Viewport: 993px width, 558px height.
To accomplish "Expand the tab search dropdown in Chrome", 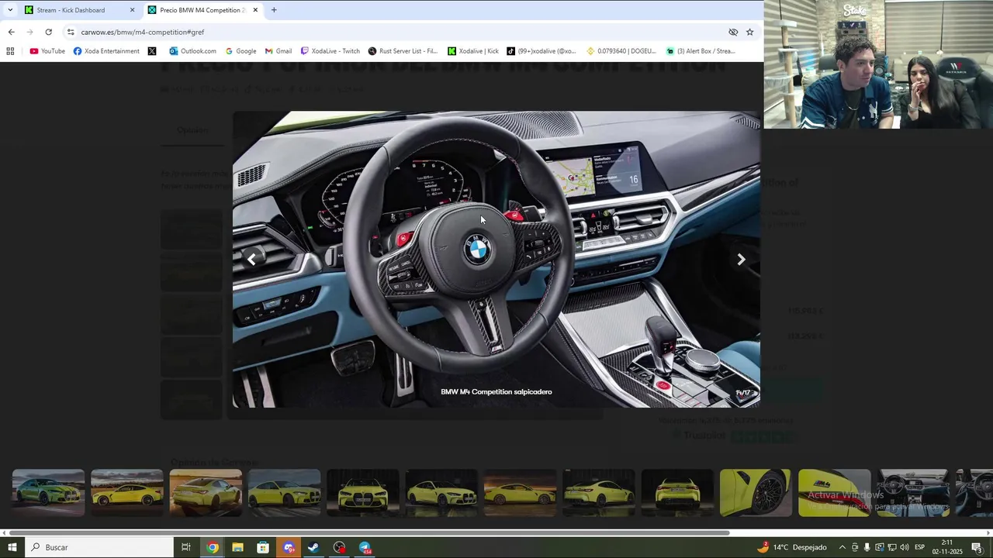I will click(10, 10).
